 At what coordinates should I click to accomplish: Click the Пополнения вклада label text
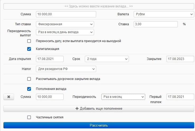tap(51, 89)
